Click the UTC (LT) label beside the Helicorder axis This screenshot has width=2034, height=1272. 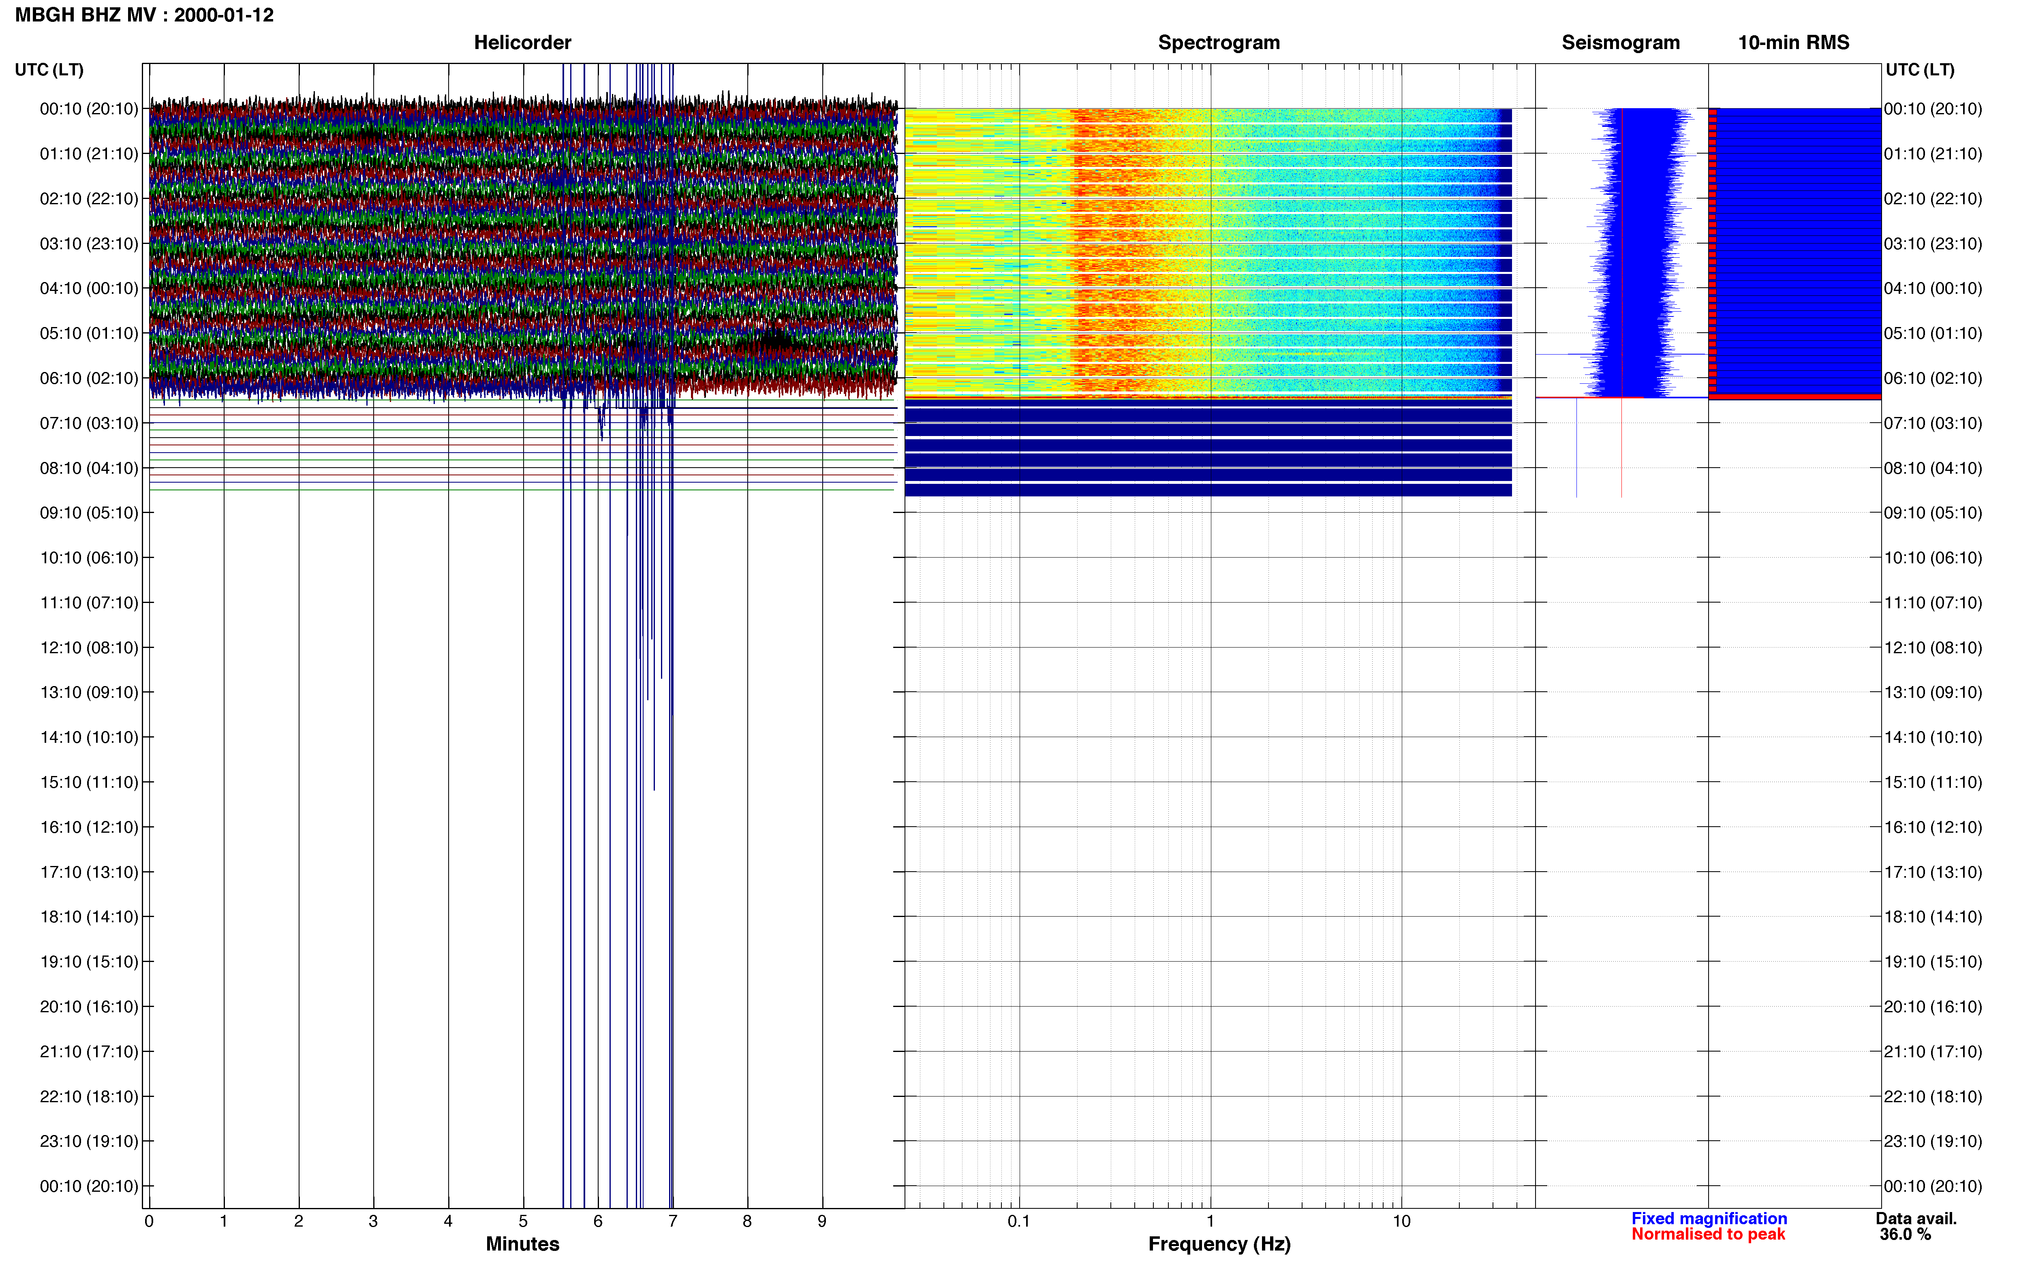49,70
